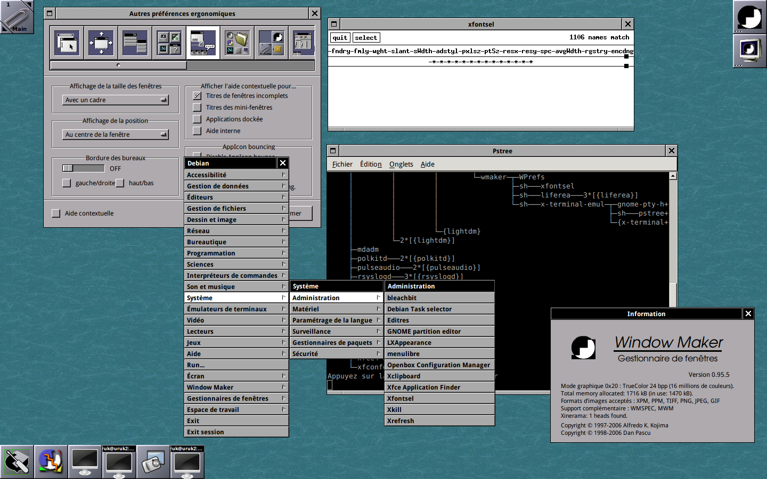Screen dimensions: 767x479
Task: Open the Surveillance submenu
Action: (x=337, y=331)
